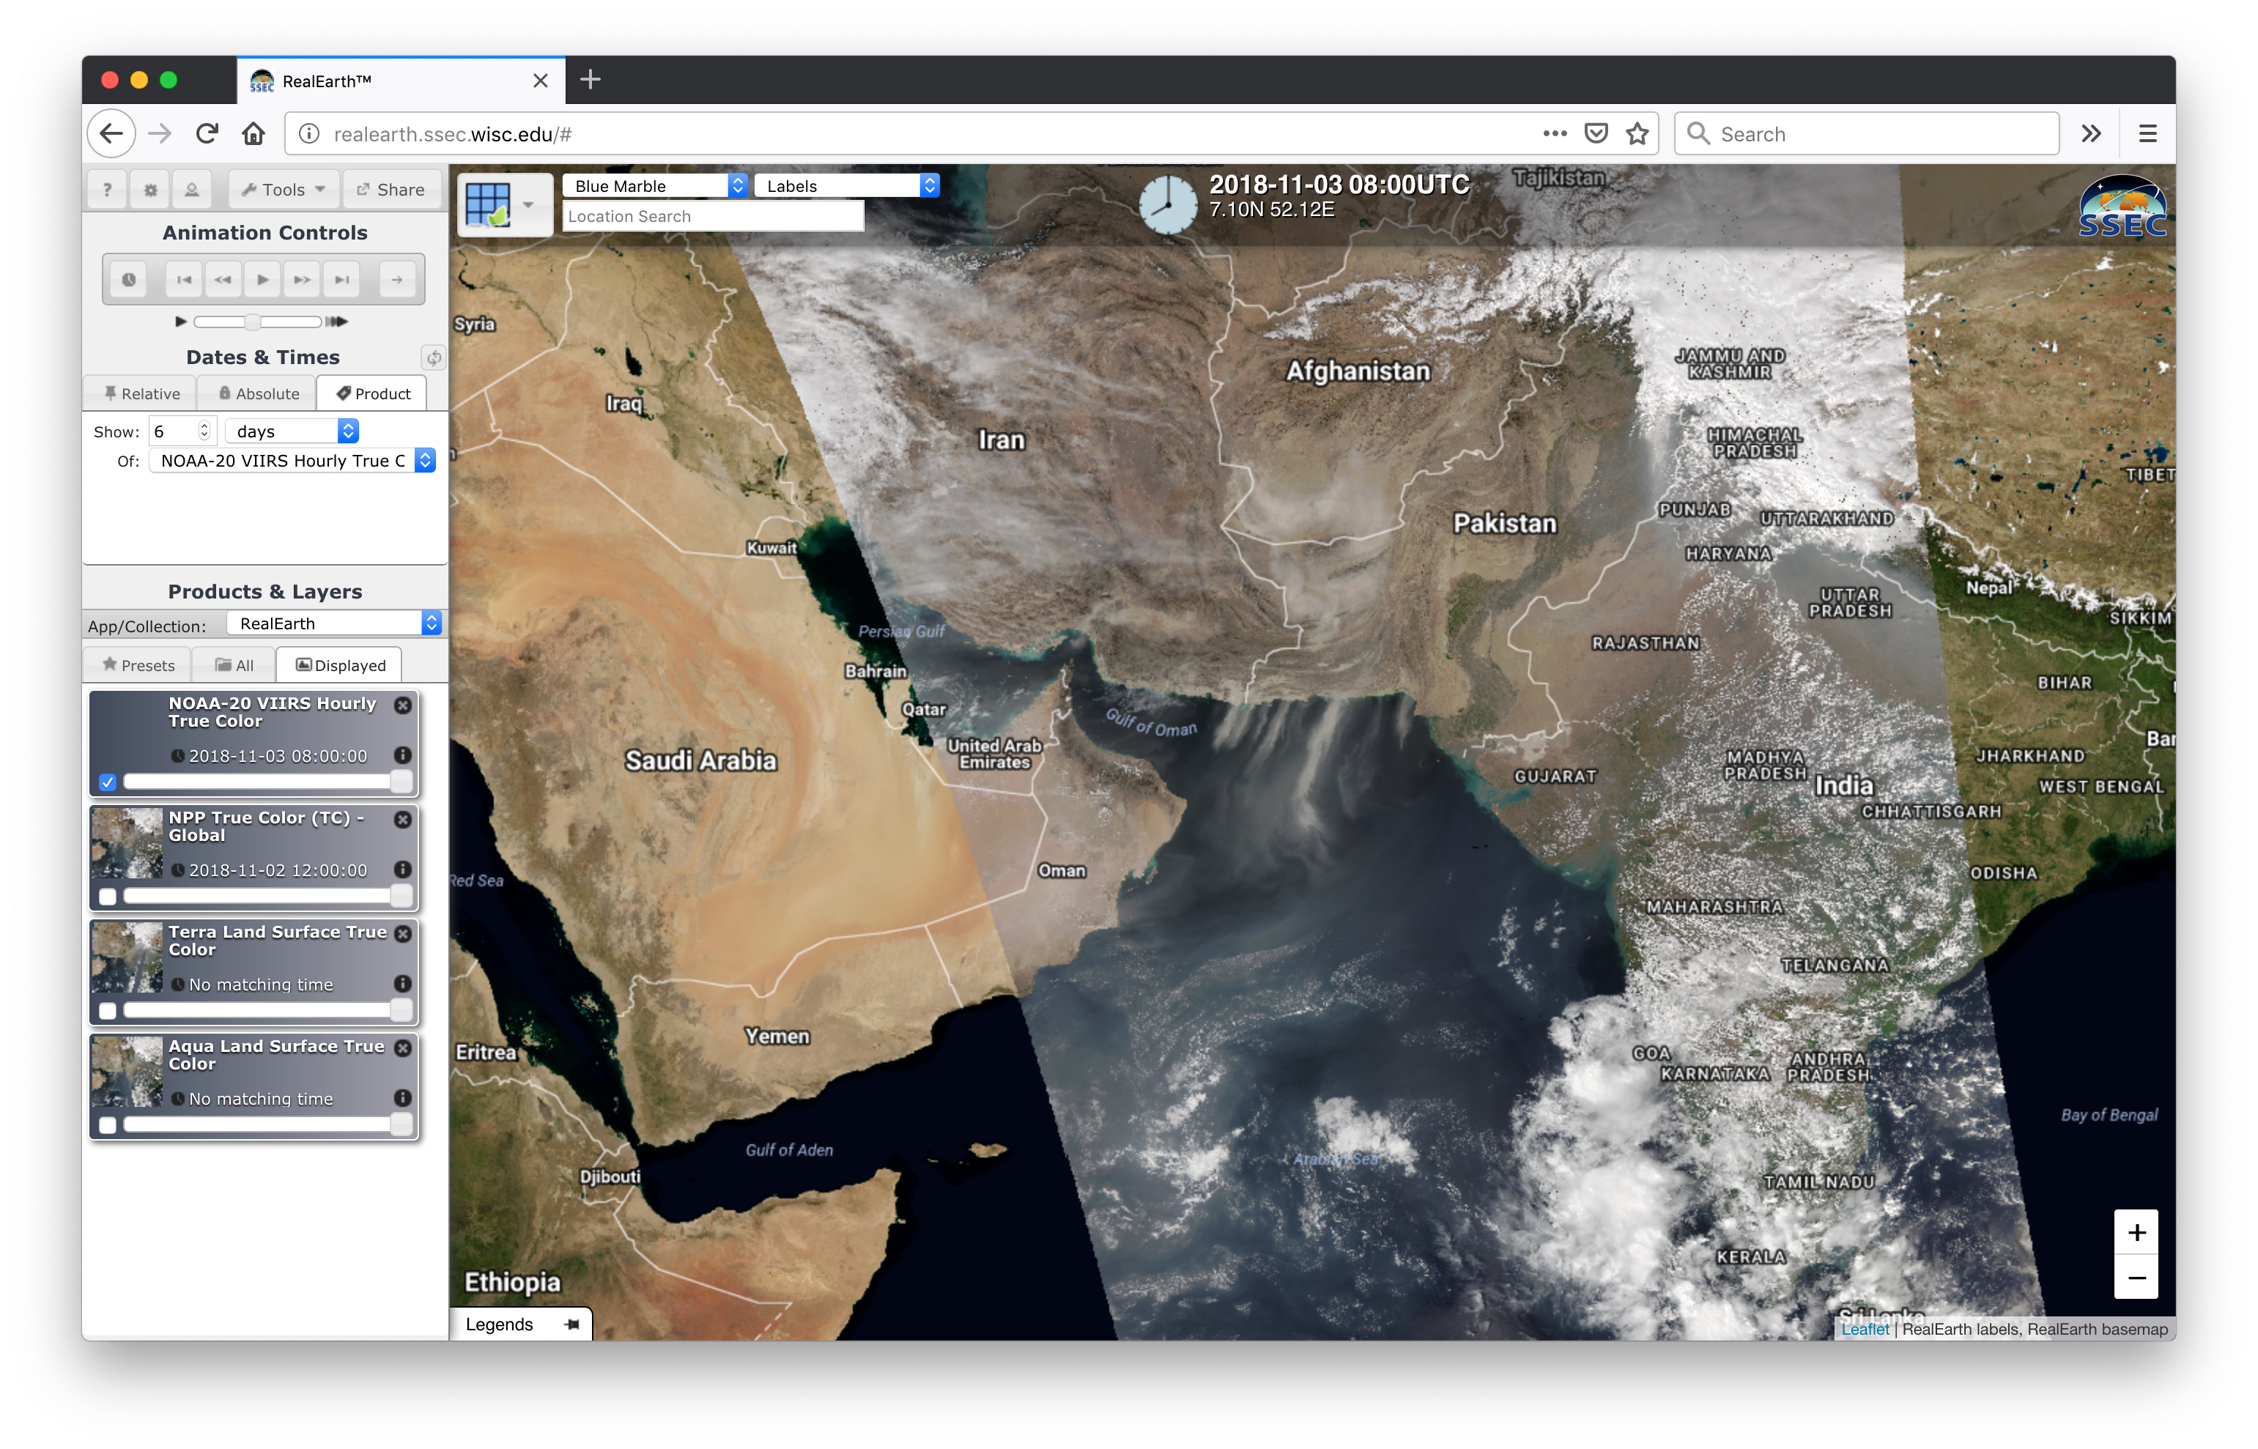
Task: Click the animation direction arrow button
Action: click(x=397, y=279)
